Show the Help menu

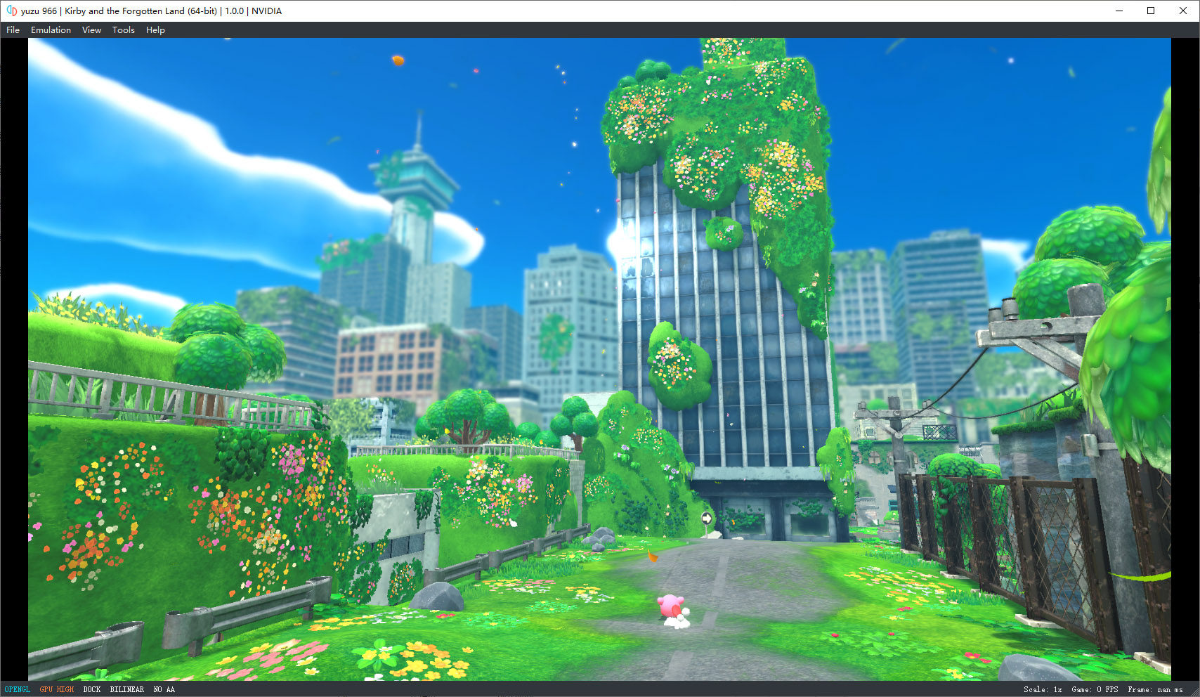(155, 30)
